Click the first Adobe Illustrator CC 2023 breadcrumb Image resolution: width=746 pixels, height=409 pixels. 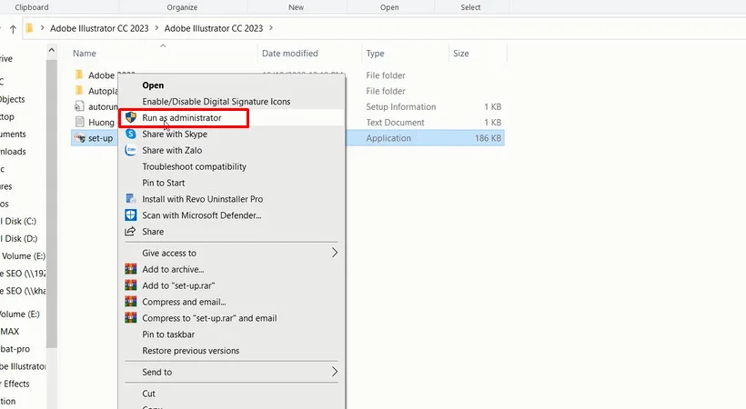[x=99, y=28]
